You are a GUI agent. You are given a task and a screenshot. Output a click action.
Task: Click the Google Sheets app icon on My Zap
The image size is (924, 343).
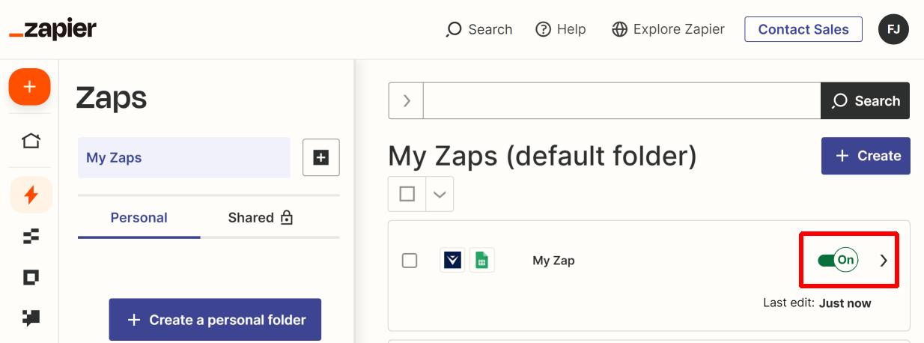[481, 261]
